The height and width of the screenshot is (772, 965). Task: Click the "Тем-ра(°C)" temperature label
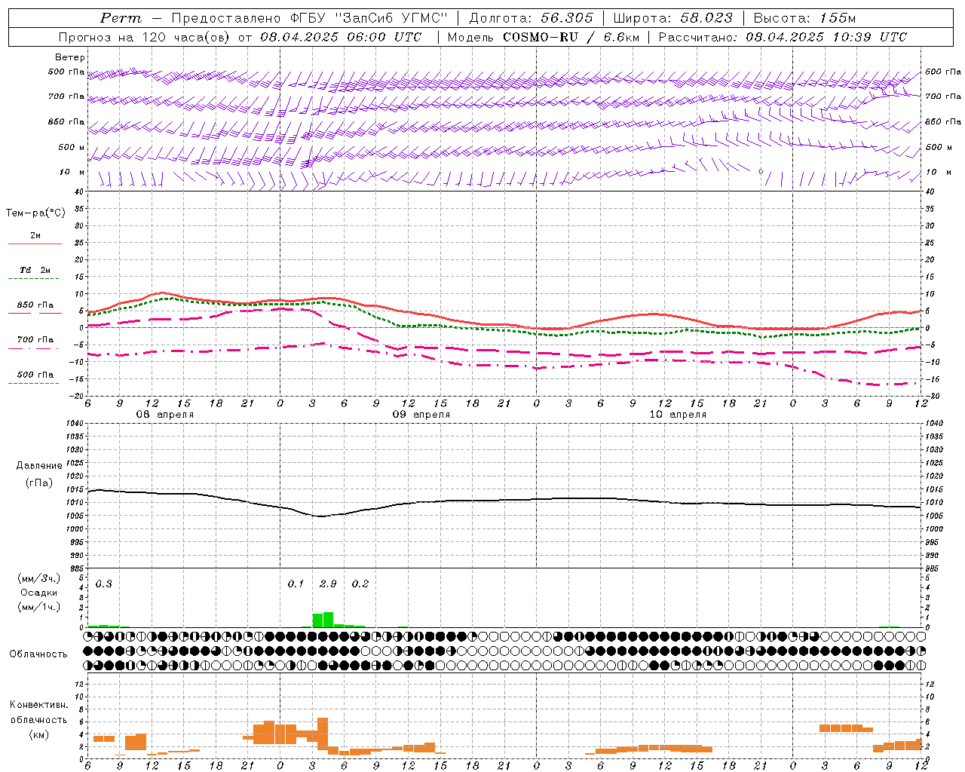[x=35, y=213]
